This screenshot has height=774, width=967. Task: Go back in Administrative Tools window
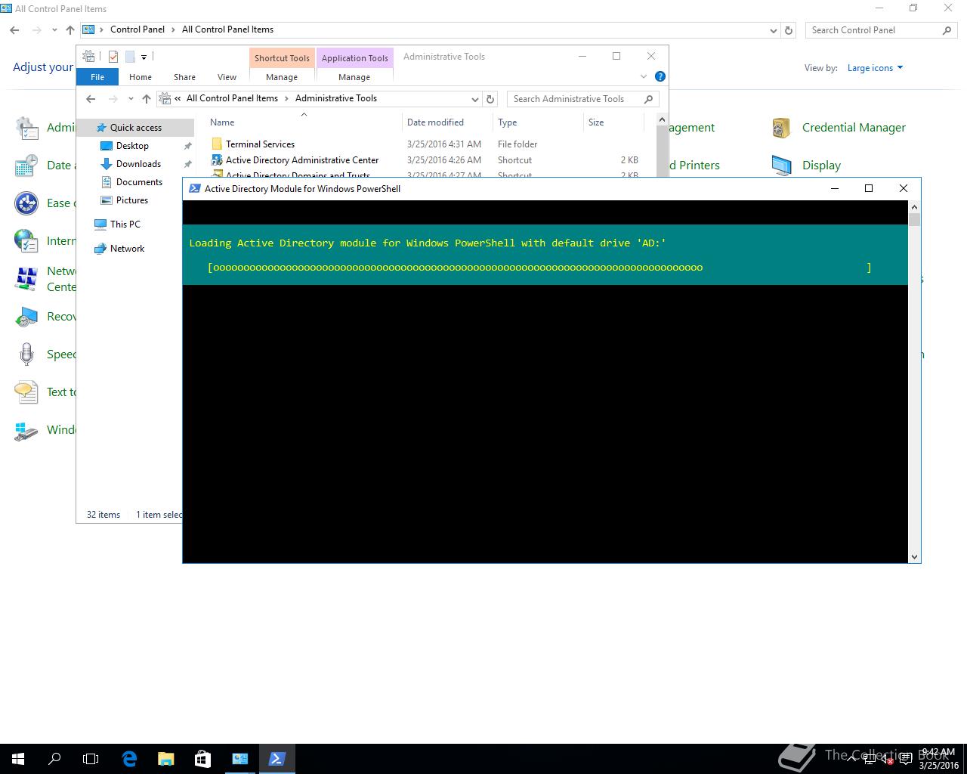tap(91, 99)
